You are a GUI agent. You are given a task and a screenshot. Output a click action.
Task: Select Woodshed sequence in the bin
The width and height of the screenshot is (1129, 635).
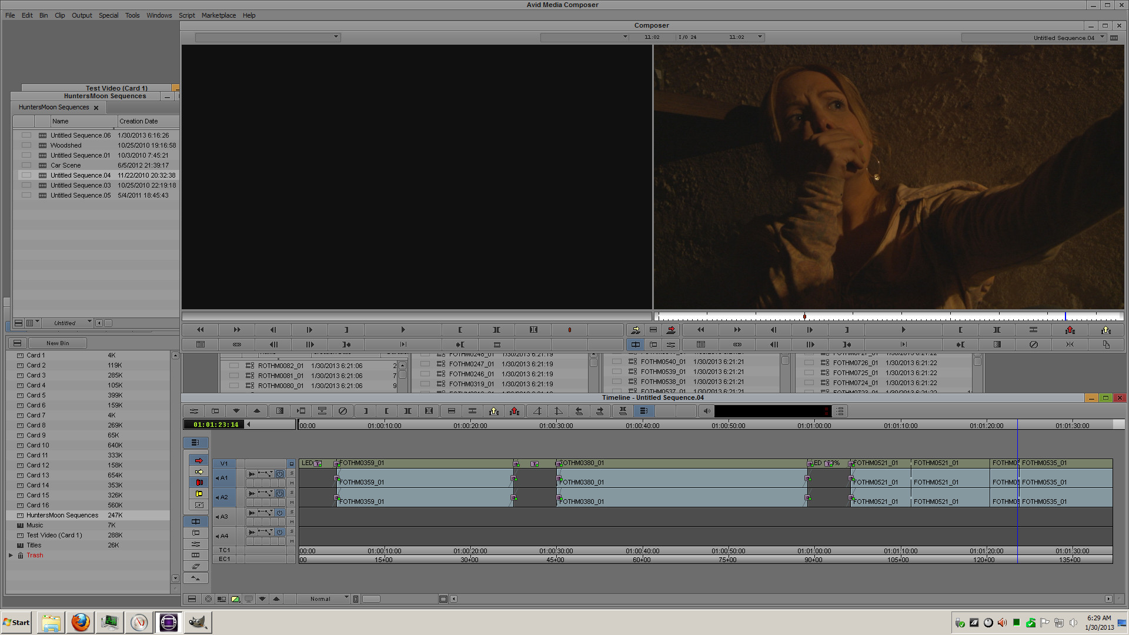tap(66, 145)
